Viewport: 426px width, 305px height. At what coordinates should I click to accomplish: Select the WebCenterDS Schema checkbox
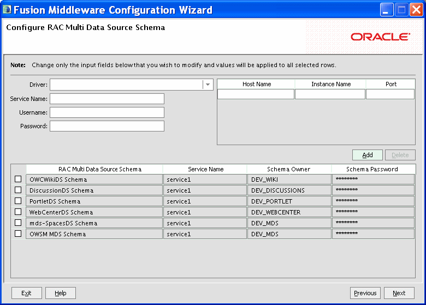(18, 212)
